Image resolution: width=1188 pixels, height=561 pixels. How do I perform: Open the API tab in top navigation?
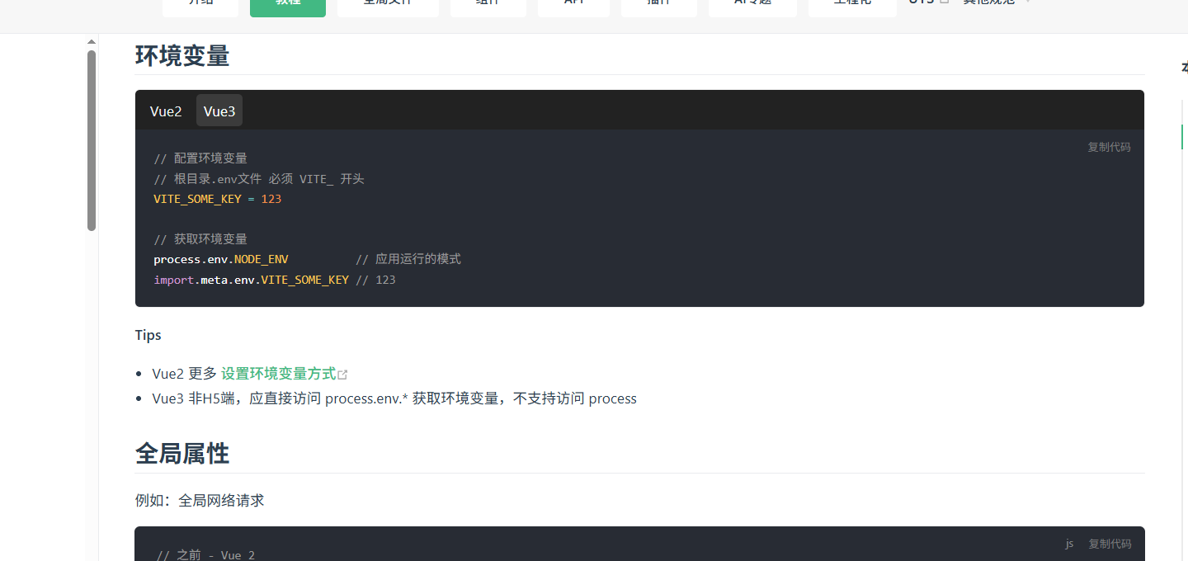573,4
